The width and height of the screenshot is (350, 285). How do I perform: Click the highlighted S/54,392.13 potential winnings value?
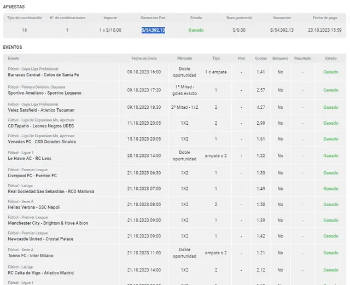(x=153, y=30)
